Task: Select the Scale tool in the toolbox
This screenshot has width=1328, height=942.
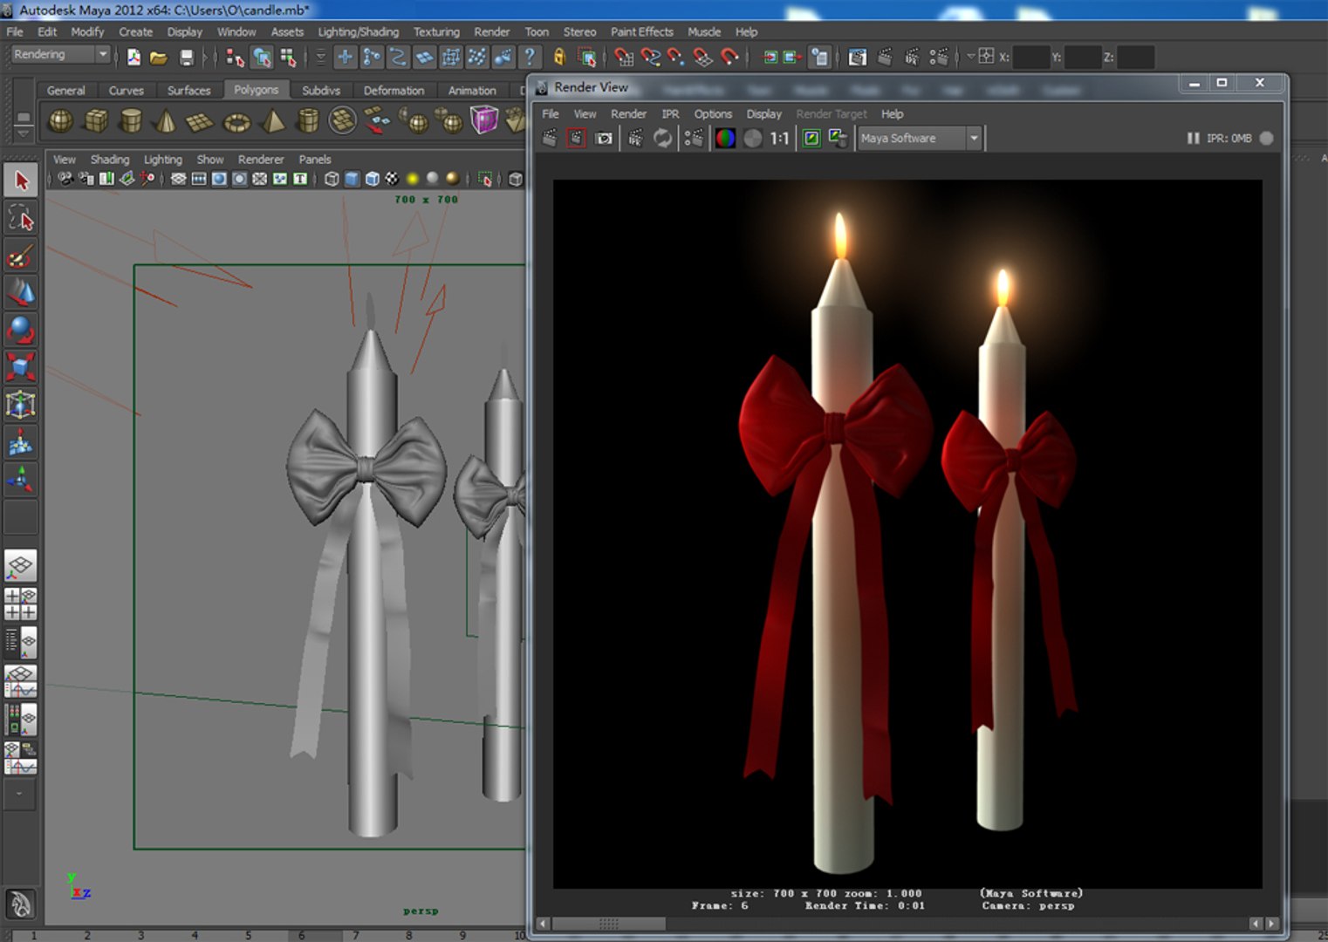Action: pyautogui.click(x=21, y=367)
